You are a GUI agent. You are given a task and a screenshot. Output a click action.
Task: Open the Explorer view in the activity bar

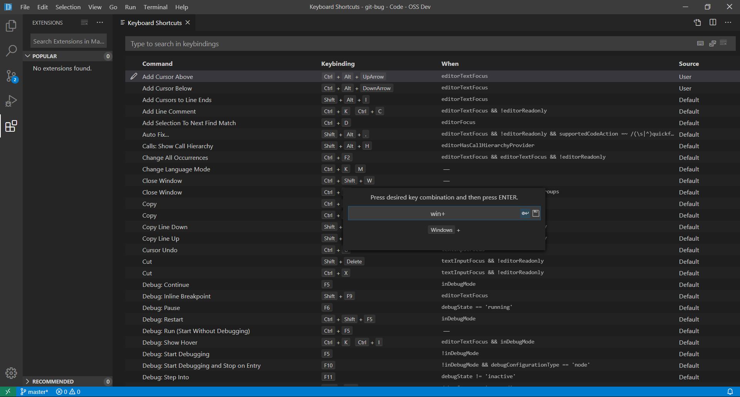(11, 26)
